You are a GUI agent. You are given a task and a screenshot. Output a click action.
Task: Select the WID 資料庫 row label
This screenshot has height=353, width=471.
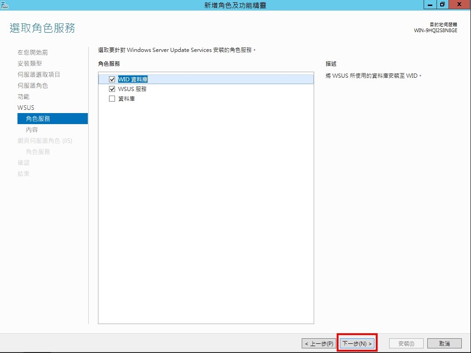[x=133, y=79]
